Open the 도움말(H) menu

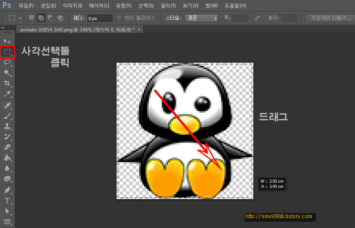(235, 6)
